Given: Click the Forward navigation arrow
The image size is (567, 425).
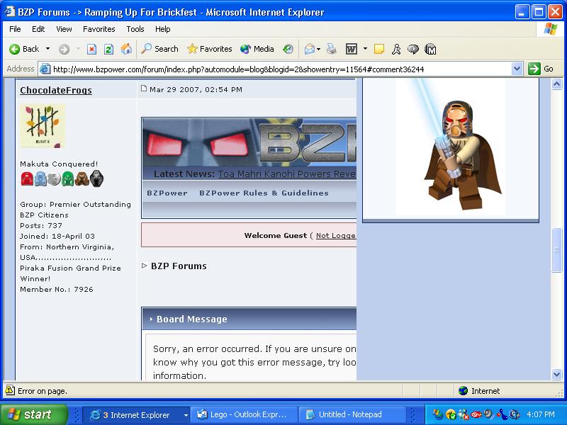Looking at the screenshot, I should tap(64, 49).
